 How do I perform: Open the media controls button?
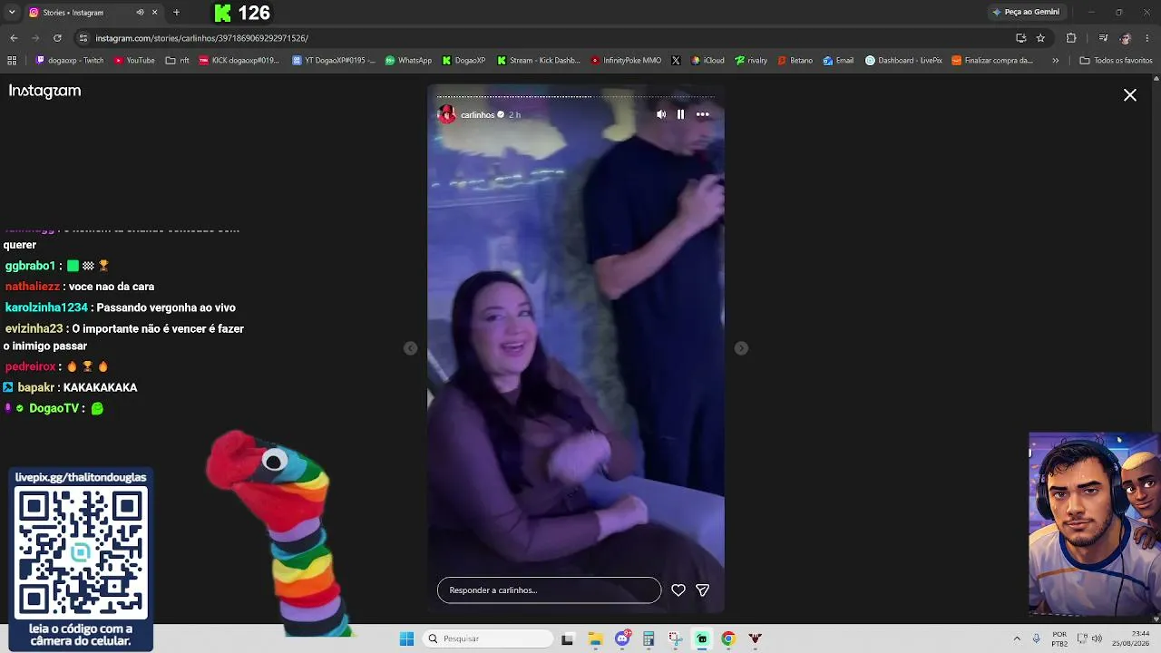[1103, 38]
